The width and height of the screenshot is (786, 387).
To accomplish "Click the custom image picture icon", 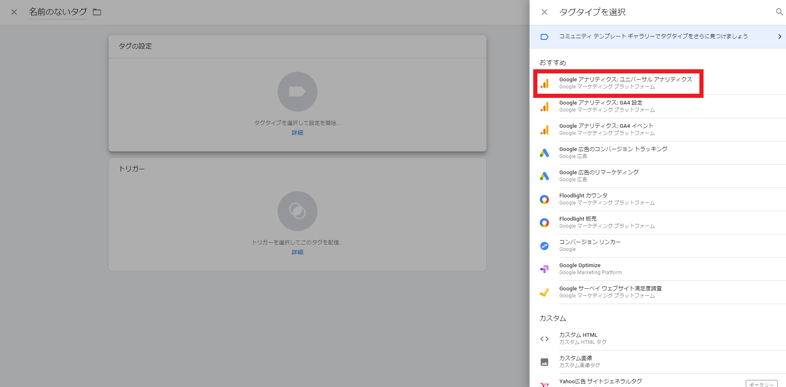I will (x=544, y=362).
